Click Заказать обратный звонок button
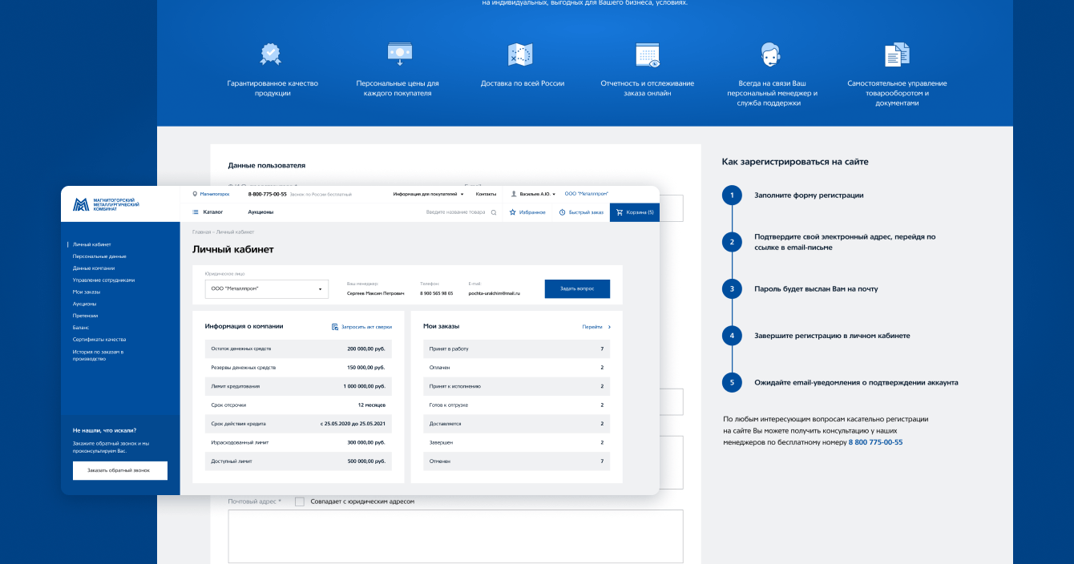The width and height of the screenshot is (1074, 564). point(120,470)
